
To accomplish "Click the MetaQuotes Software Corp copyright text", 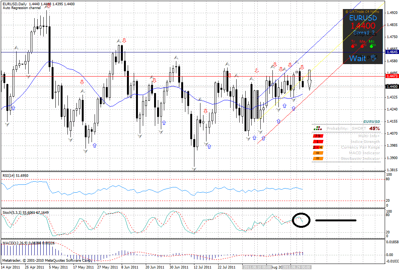I will pyautogui.click(x=47, y=261).
